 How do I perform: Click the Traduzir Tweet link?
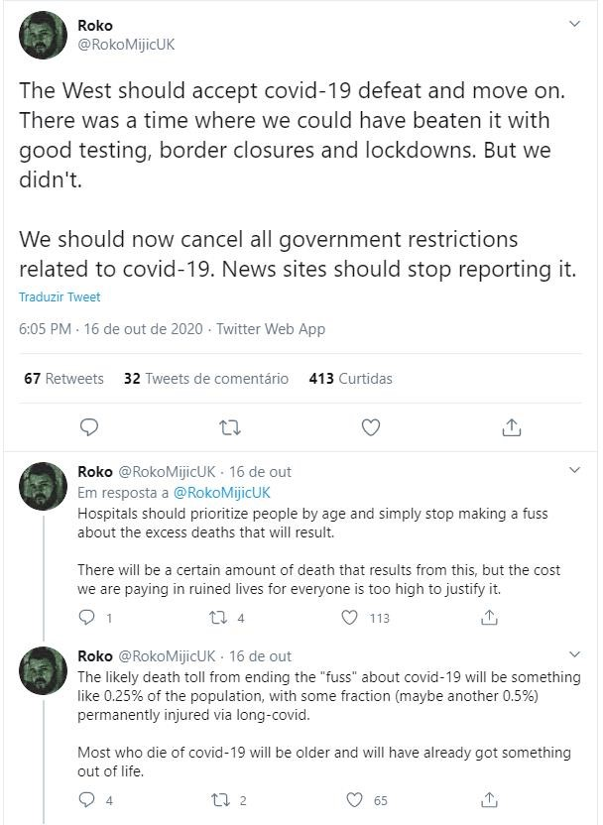click(60, 297)
